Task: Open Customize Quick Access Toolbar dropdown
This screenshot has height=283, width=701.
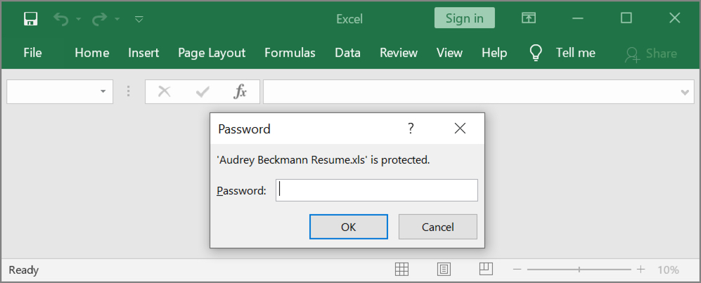Action: coord(139,19)
